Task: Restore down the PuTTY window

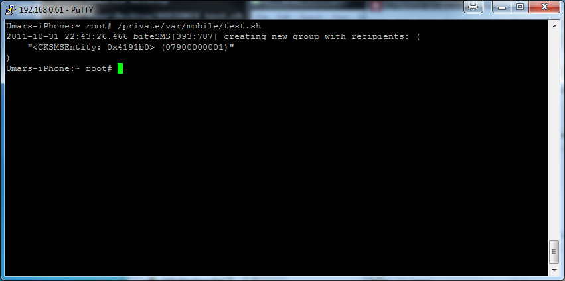Action: coord(520,7)
